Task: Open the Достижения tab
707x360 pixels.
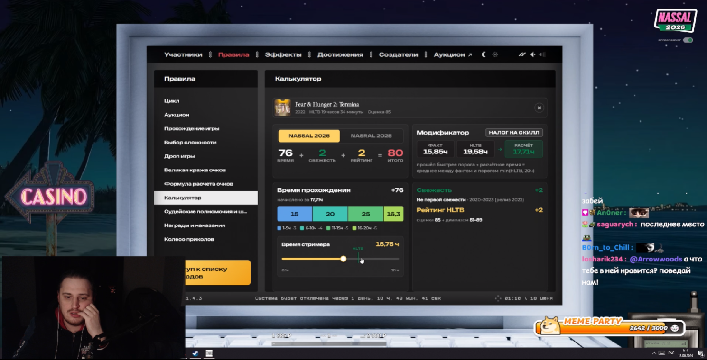Action: (x=340, y=54)
